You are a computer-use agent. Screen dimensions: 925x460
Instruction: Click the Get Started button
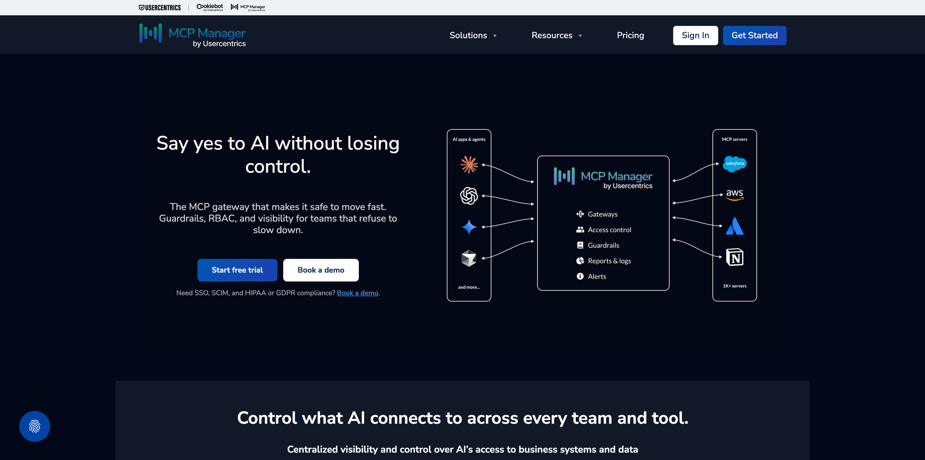(x=755, y=36)
